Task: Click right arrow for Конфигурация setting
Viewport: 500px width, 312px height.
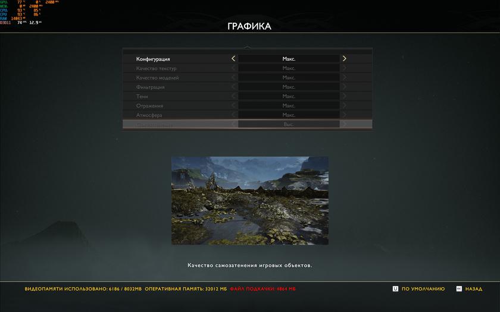Action: point(344,59)
